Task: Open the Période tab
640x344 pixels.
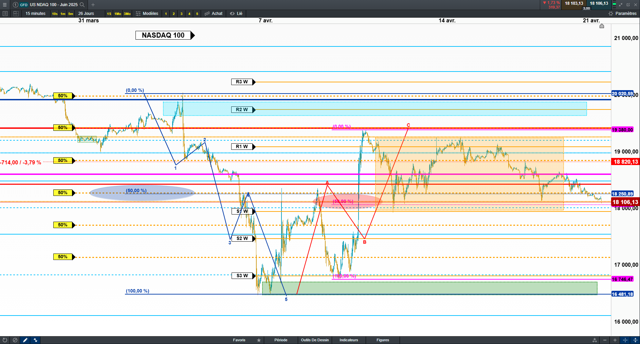Action: tap(281, 340)
